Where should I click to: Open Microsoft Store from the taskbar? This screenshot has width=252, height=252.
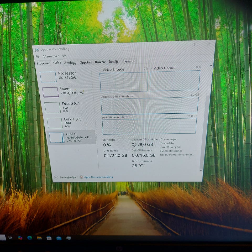[49, 238]
